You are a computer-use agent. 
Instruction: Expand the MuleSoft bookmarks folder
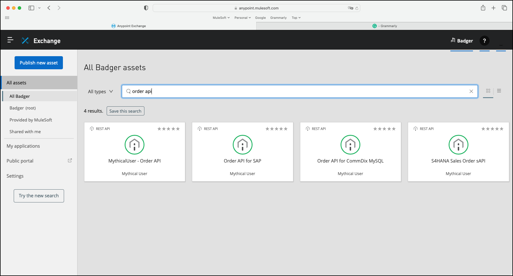221,18
